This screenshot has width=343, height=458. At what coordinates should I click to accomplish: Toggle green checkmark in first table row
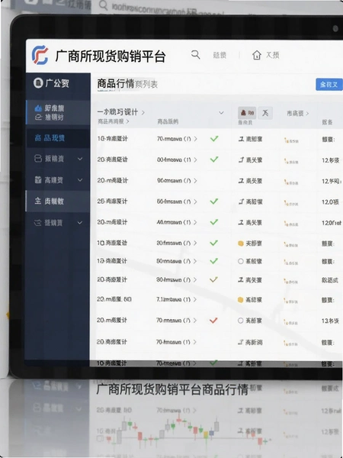[x=214, y=138]
